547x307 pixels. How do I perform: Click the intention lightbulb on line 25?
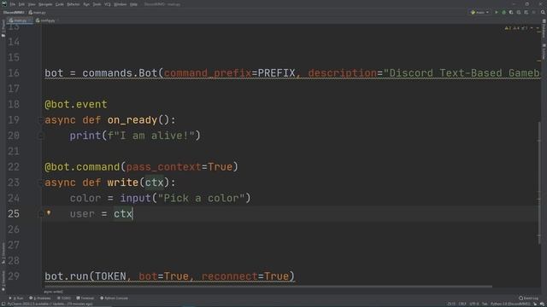49,212
